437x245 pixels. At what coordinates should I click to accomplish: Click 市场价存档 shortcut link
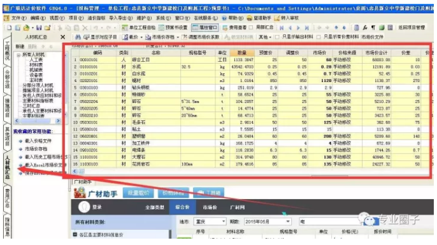(x=36, y=149)
